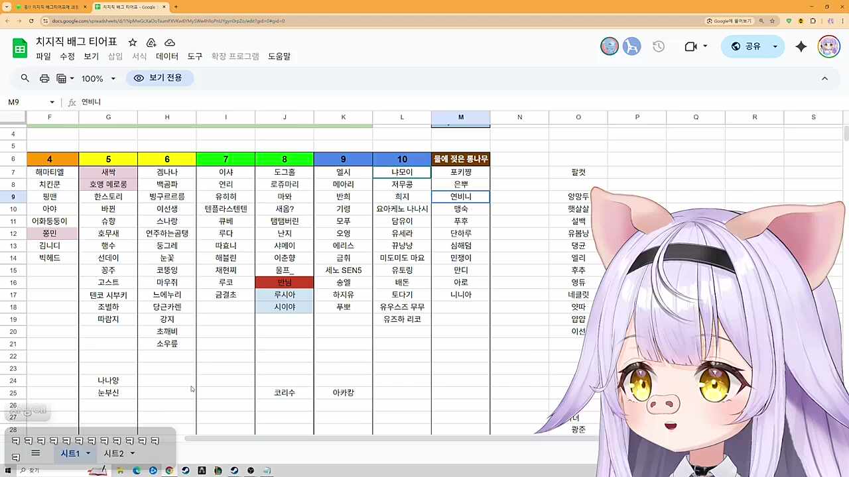
Task: Collapse the toolbar with the chevron arrow
Action: tap(824, 78)
